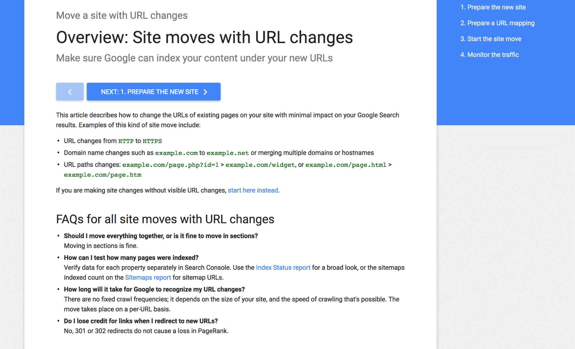This screenshot has height=349, width=575.
Task: Click the right chevron on the NEXT button
Action: [205, 92]
